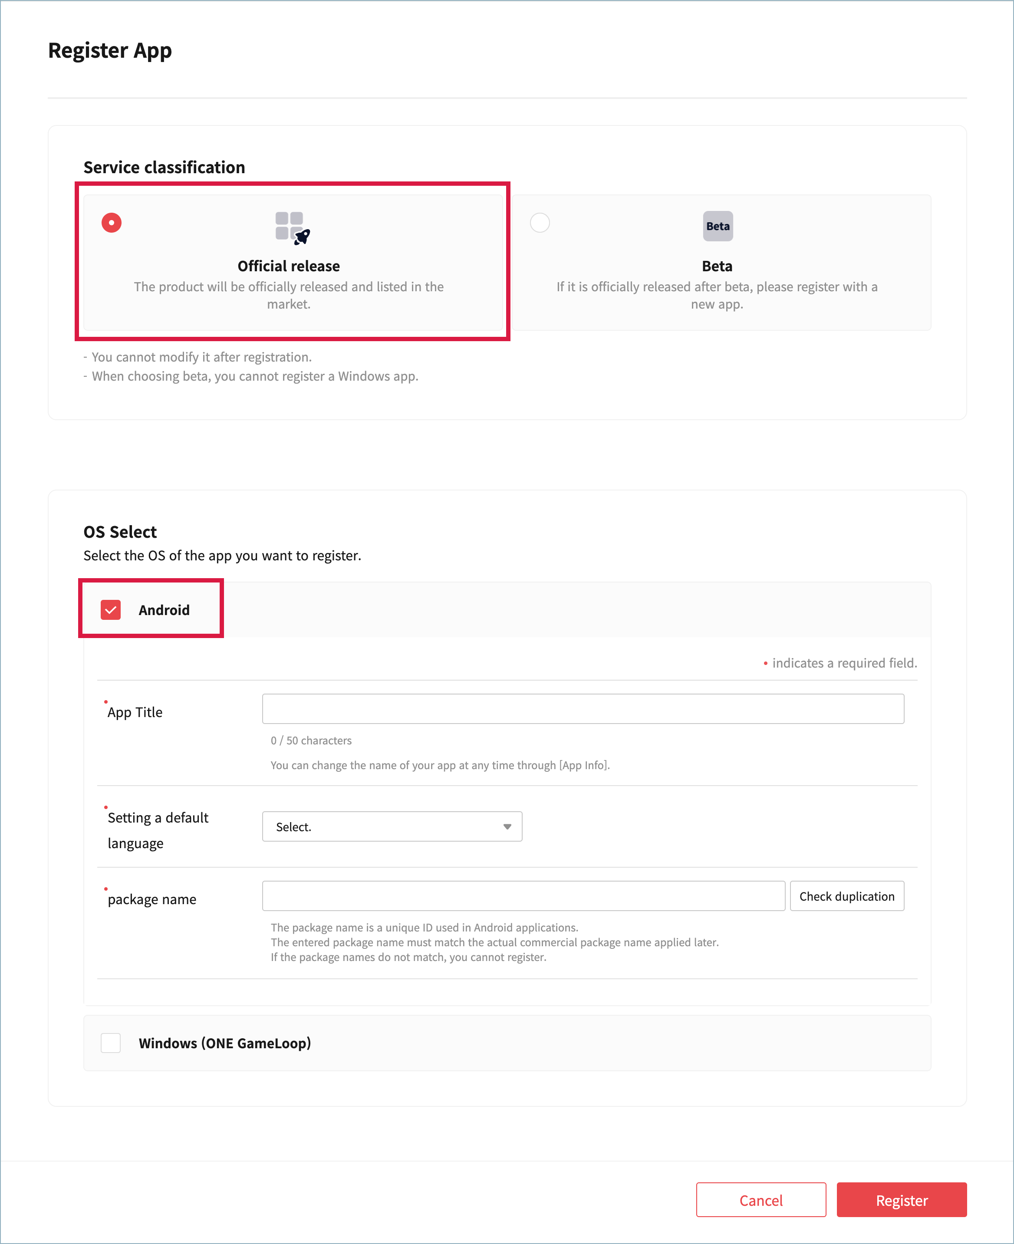Click the Beta option title text

717,267
